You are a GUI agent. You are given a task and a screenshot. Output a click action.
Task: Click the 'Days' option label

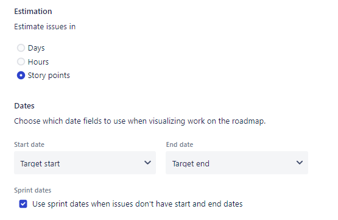click(x=36, y=48)
